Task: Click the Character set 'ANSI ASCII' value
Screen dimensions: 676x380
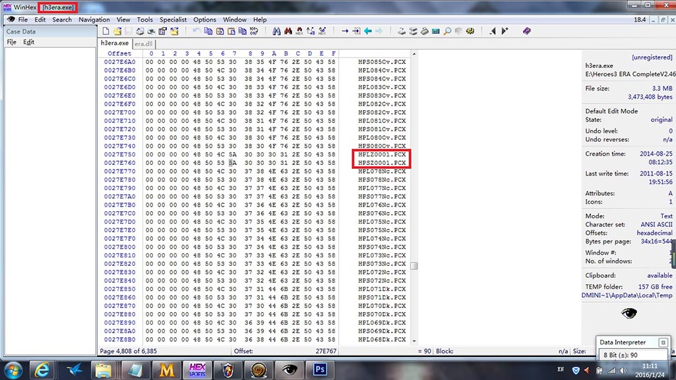Action: click(656, 224)
